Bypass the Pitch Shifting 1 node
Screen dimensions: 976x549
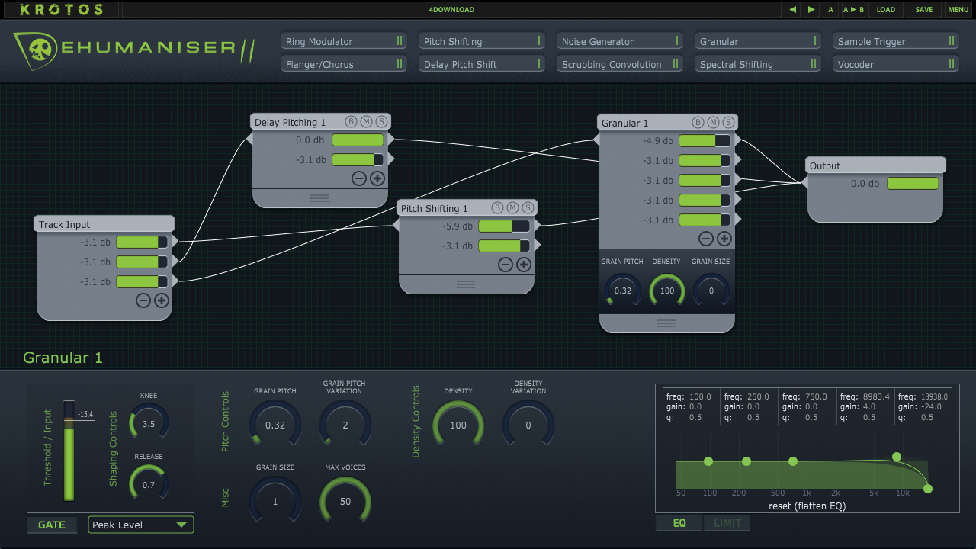click(x=497, y=208)
